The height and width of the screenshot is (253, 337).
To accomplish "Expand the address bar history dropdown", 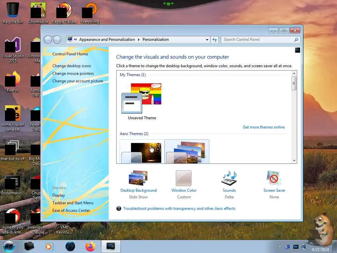I will 207,40.
